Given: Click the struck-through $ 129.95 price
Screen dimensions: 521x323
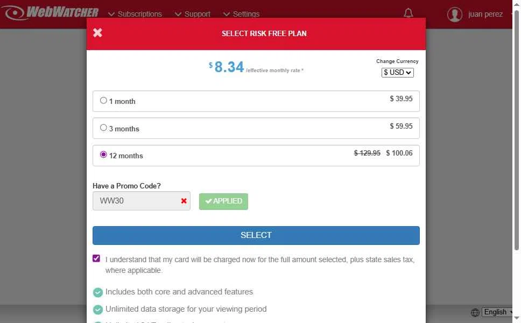Looking at the screenshot, I should click(367, 153).
